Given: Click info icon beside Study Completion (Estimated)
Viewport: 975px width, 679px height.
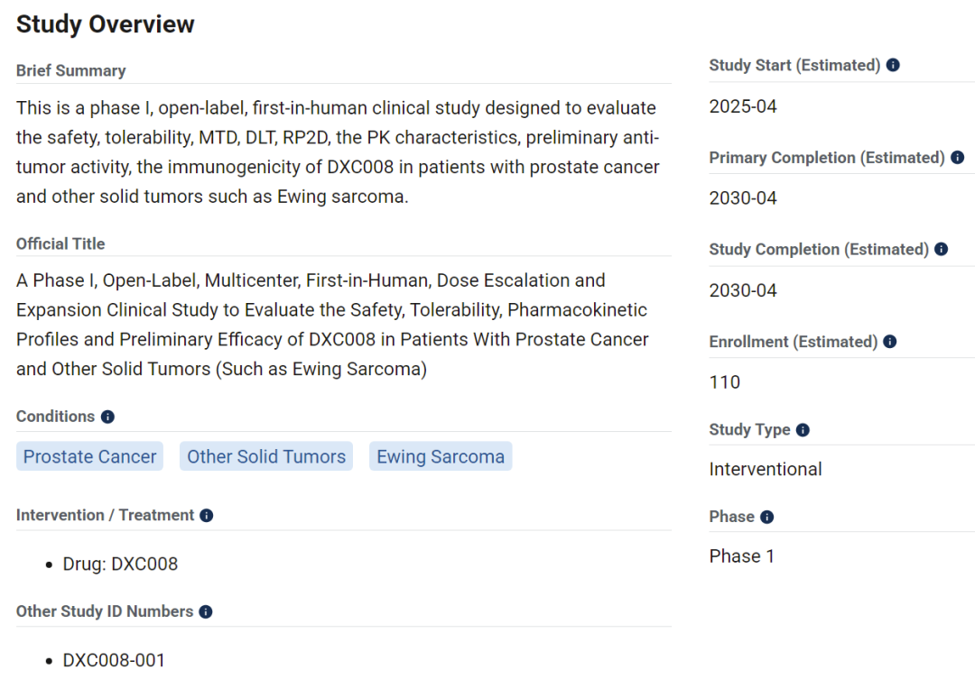Looking at the screenshot, I should (x=941, y=250).
